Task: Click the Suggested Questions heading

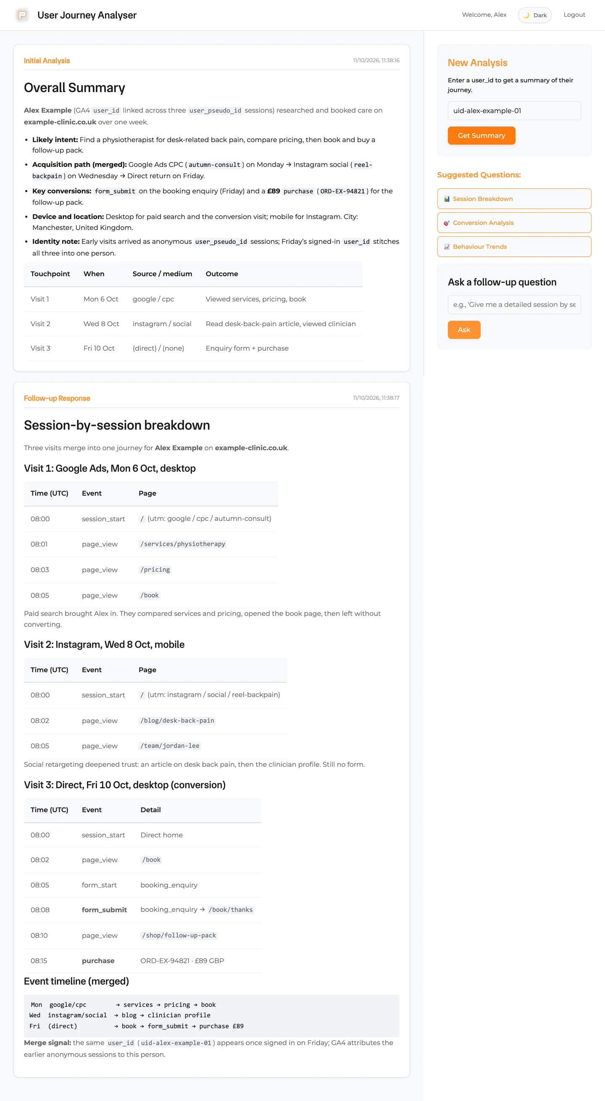Action: click(x=479, y=175)
